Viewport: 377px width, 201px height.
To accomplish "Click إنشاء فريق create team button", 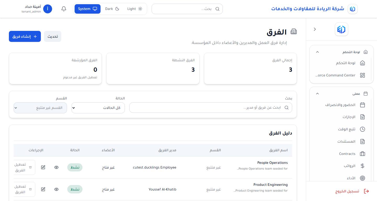I will pos(25,36).
